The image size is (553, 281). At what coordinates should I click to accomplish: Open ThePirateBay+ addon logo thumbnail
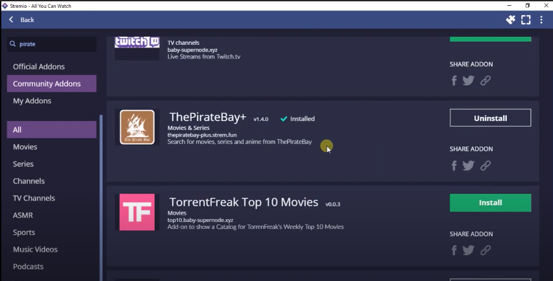point(137,127)
